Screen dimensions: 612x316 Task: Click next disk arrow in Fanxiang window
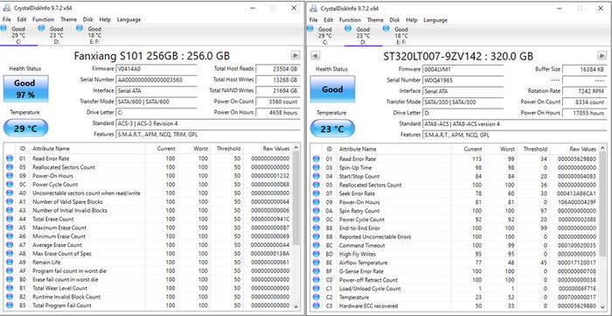[296, 55]
